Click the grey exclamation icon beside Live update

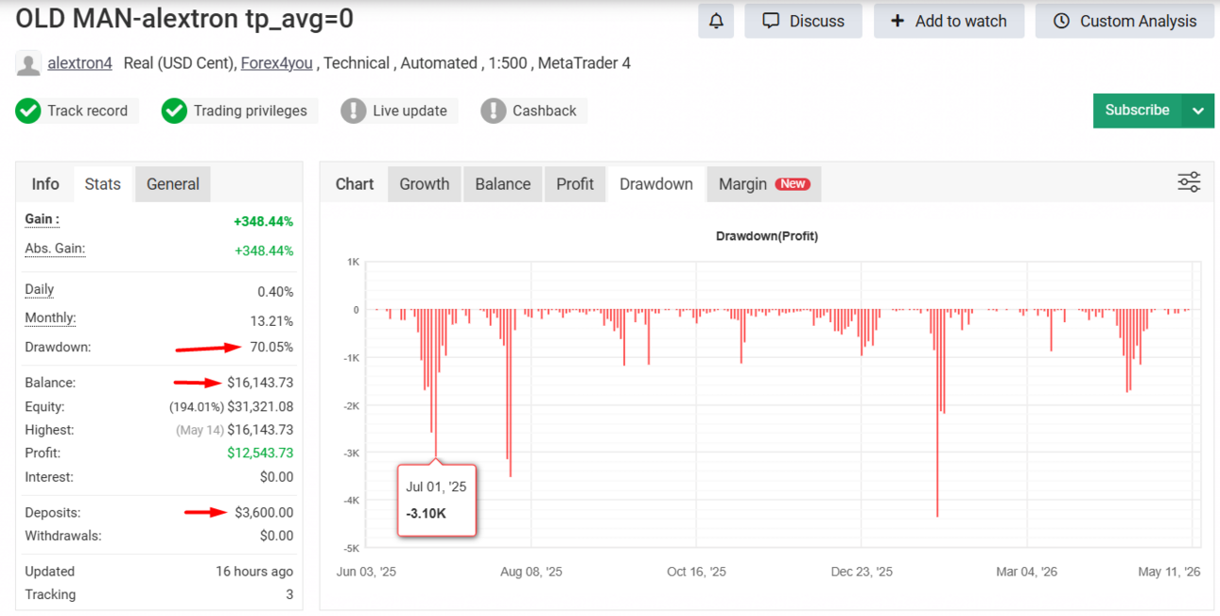(x=353, y=111)
